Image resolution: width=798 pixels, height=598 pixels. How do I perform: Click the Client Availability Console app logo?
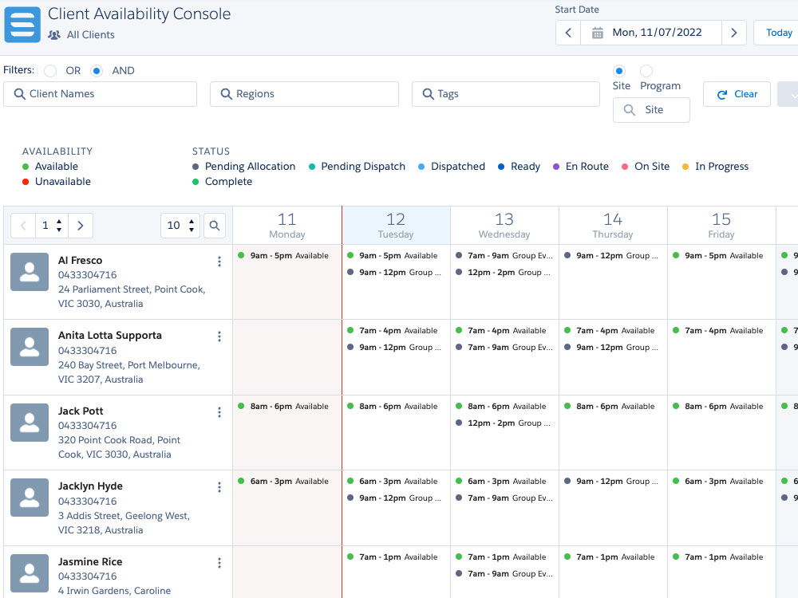point(22,24)
